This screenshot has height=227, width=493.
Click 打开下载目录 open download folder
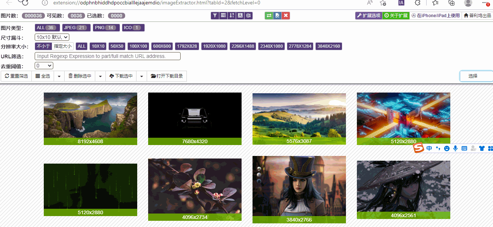(x=167, y=76)
